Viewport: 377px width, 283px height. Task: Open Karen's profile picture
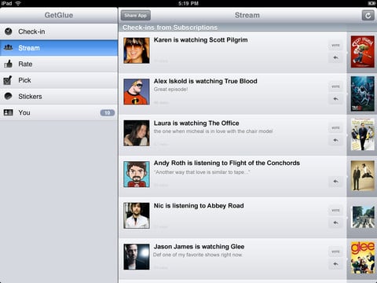click(137, 50)
